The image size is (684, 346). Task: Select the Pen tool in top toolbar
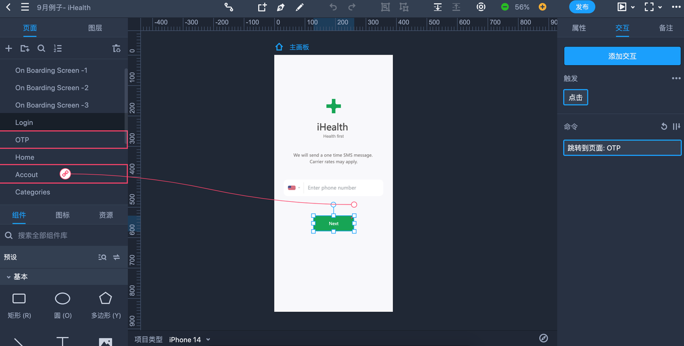pos(281,7)
